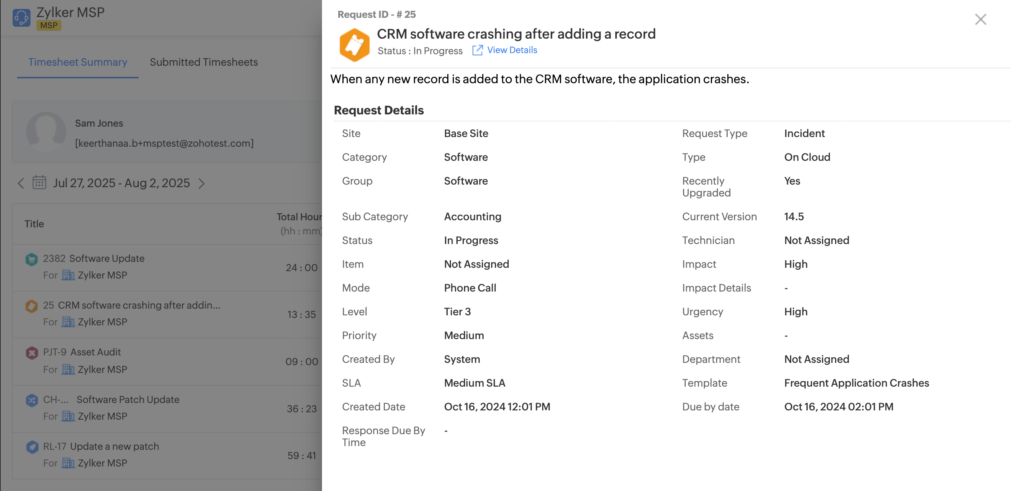Click the Software Patch Update change icon
1018x491 pixels.
point(32,400)
